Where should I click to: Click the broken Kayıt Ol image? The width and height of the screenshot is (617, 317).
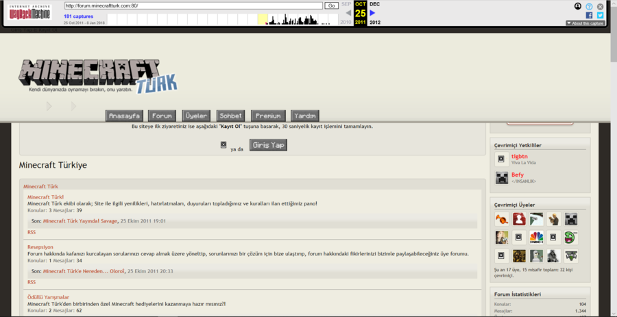point(223,145)
